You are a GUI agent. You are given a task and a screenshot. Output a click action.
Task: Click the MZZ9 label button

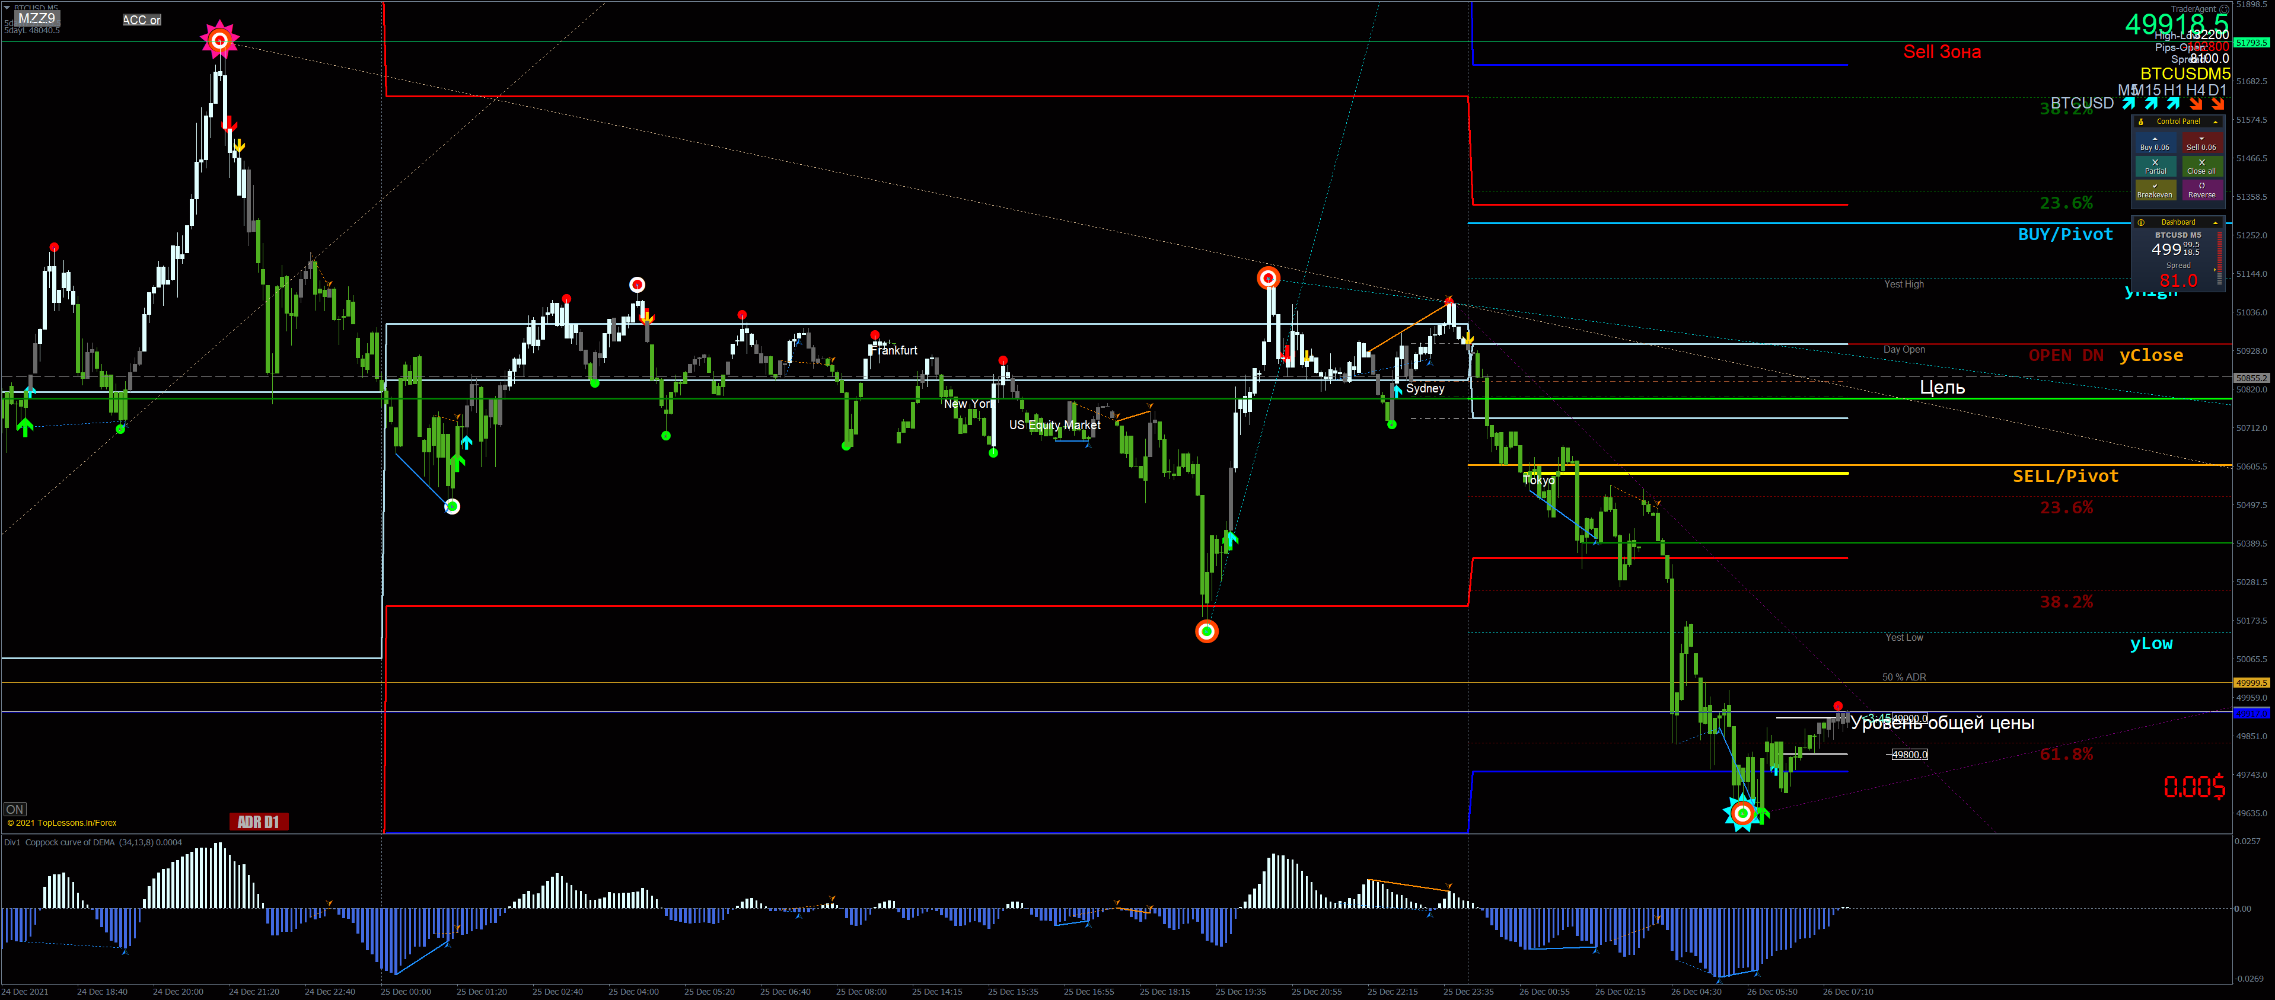[36, 18]
